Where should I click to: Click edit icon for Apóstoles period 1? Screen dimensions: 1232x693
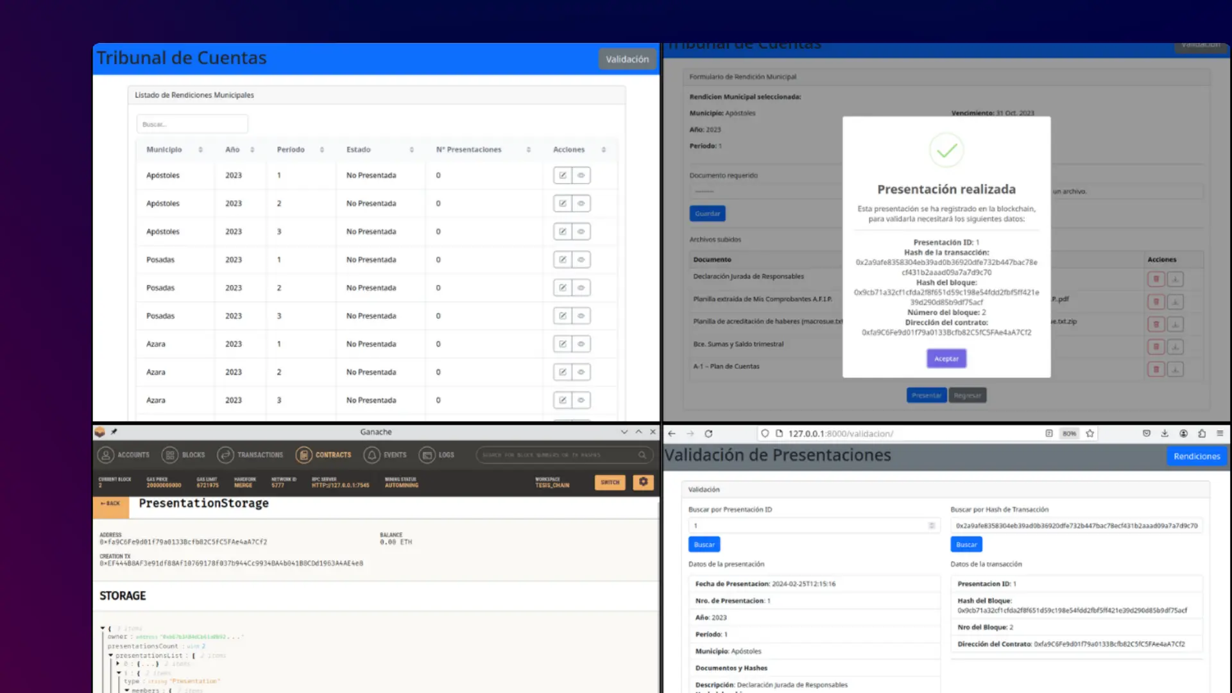pyautogui.click(x=563, y=175)
